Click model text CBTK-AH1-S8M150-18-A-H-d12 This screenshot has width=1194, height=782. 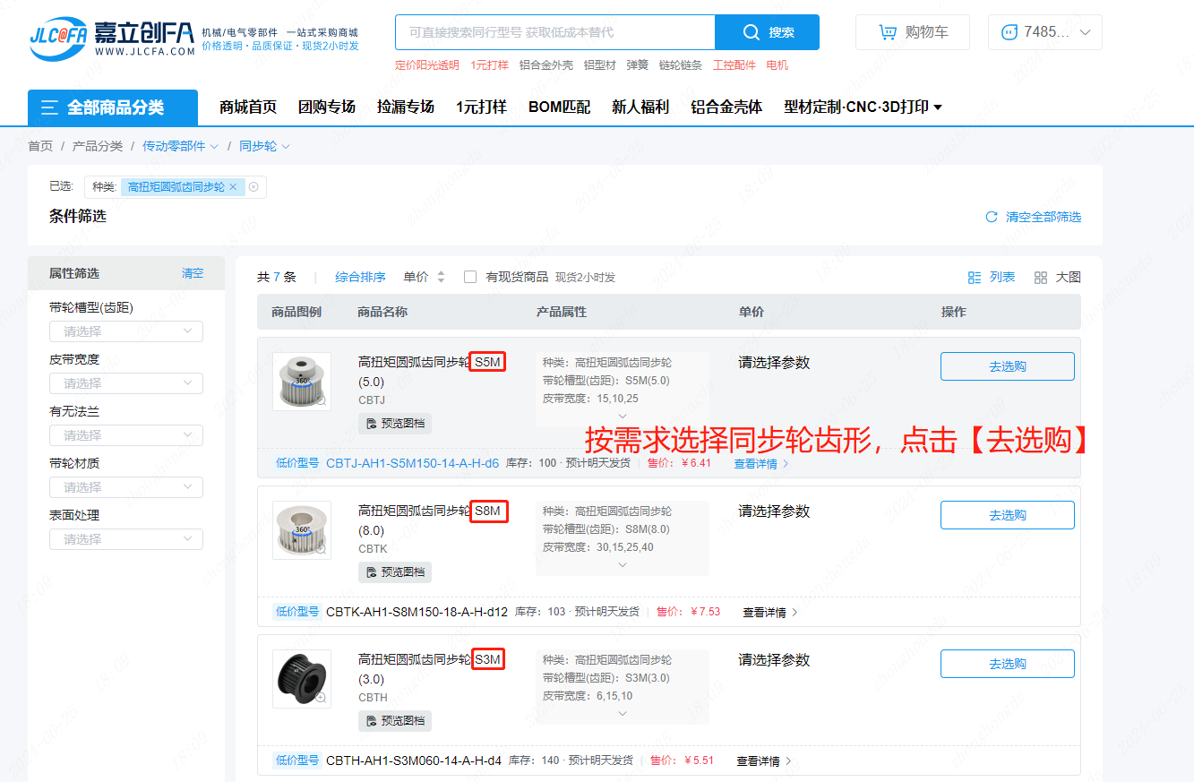[417, 612]
